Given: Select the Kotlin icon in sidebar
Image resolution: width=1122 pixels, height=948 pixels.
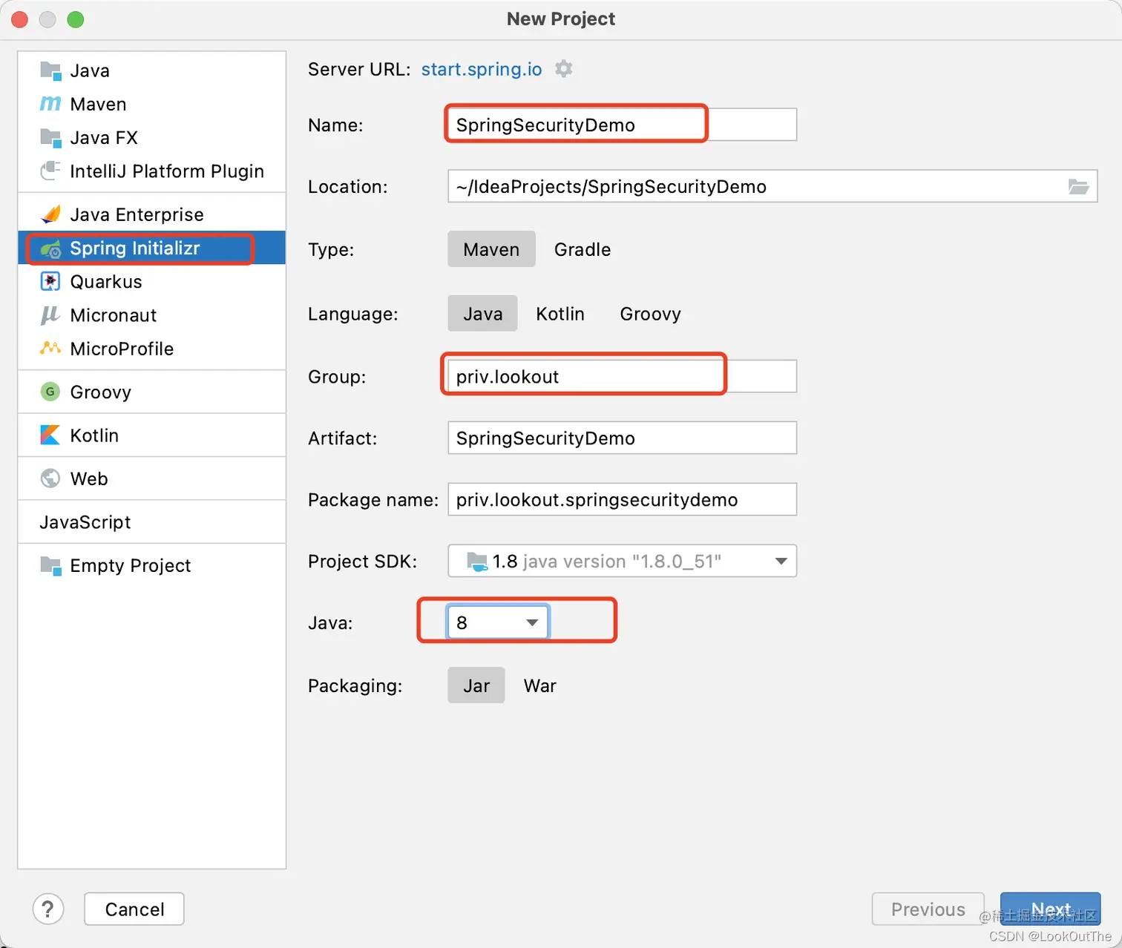Looking at the screenshot, I should tap(50, 435).
